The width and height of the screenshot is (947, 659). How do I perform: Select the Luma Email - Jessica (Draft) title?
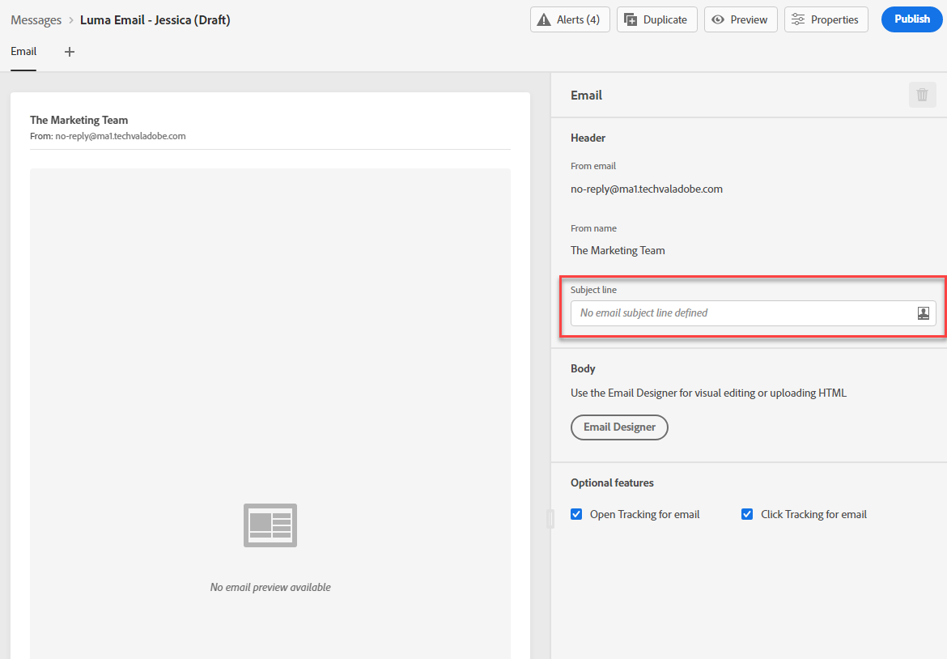click(155, 20)
